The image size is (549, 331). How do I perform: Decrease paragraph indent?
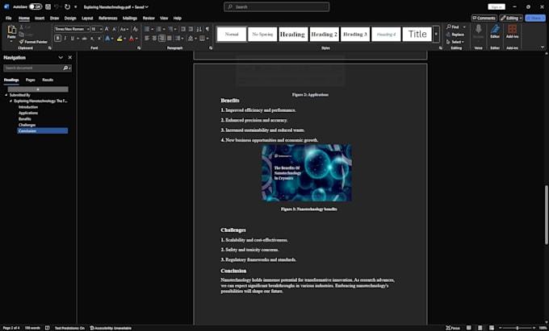183,29
